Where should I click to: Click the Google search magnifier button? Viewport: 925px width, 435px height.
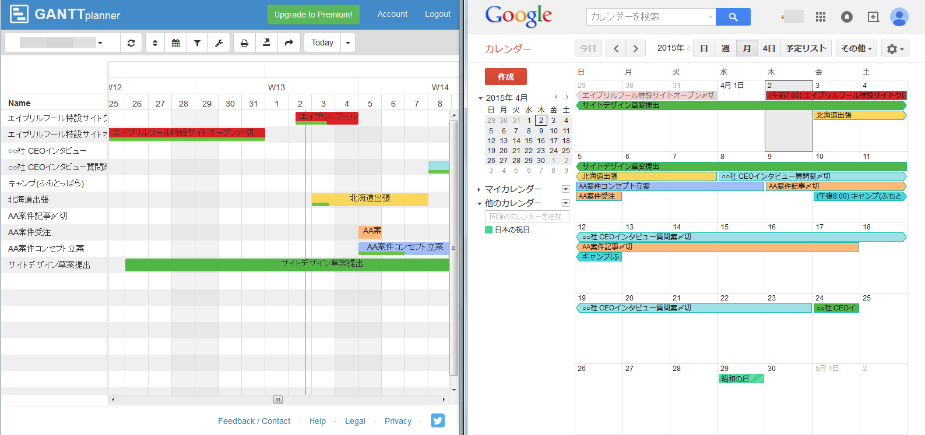click(x=733, y=17)
